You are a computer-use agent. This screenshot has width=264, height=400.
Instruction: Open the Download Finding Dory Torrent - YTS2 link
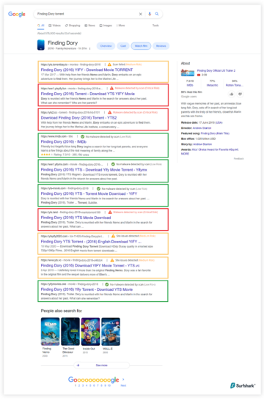(78, 118)
